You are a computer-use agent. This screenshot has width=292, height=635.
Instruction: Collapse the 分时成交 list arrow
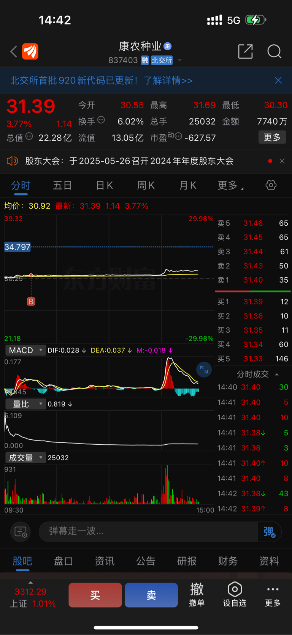[277, 375]
